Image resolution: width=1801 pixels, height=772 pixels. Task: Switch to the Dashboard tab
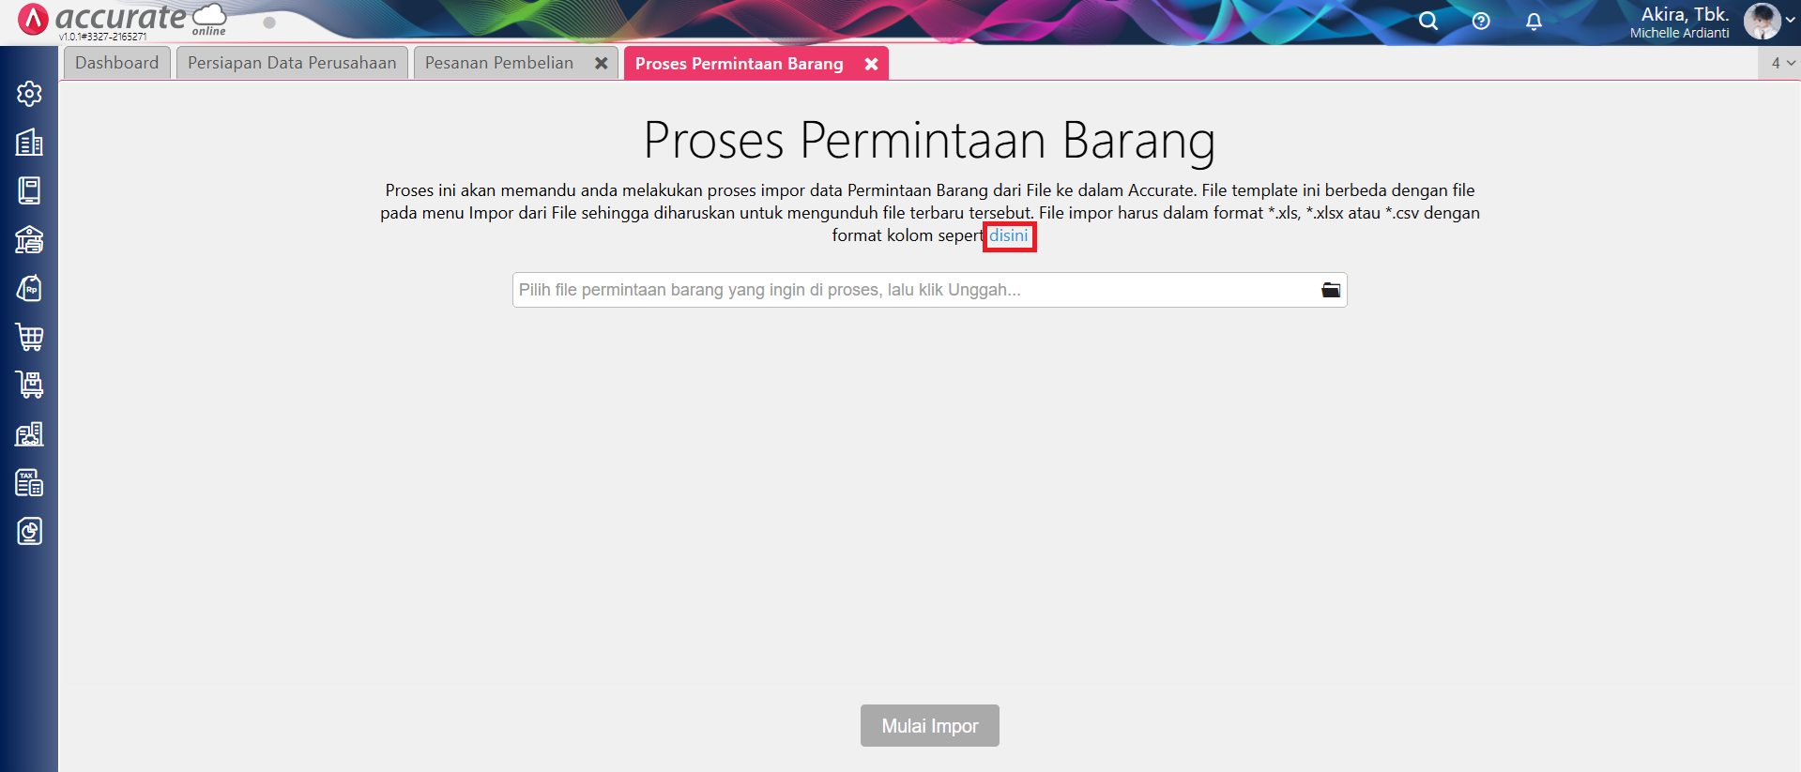[117, 63]
